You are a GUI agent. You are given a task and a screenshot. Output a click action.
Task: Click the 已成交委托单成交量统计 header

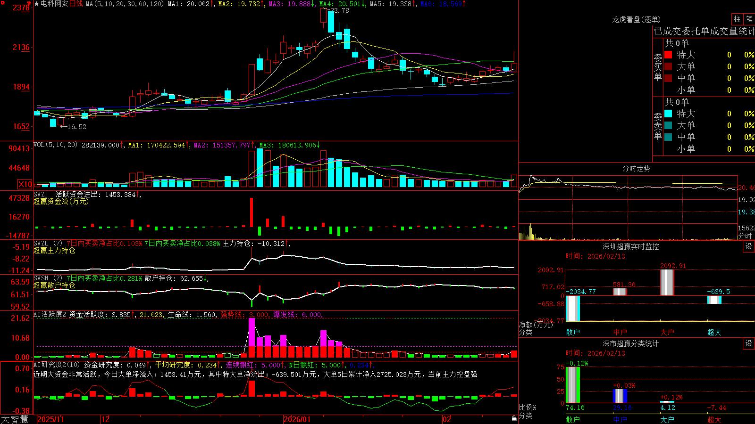[704, 31]
